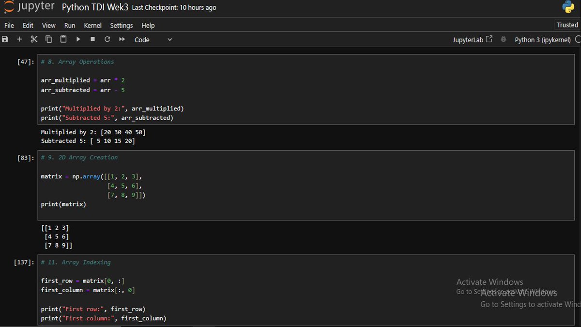The height and width of the screenshot is (327, 581).
Task: Click the output line Subtracted 5: [ 5 10 15 20]
Action: click(x=88, y=141)
